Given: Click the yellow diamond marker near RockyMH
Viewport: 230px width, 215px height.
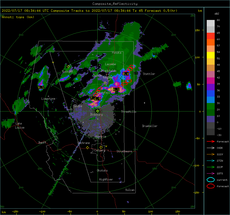Looking at the screenshot, I should [x=68, y=67].
